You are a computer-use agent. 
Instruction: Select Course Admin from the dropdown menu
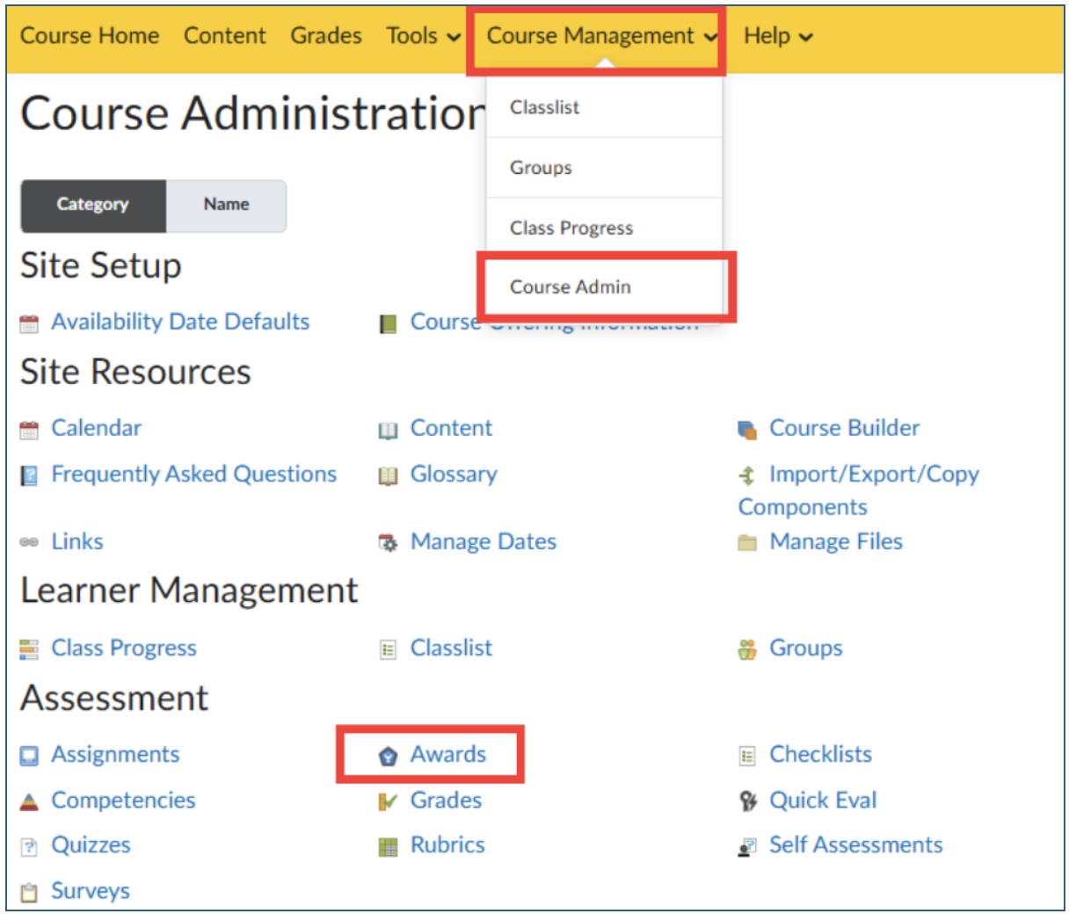pos(571,287)
